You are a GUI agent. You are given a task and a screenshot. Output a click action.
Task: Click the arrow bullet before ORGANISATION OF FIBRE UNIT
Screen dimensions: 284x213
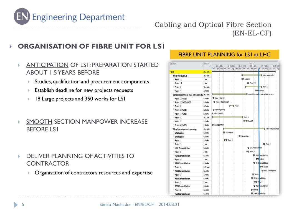[11, 47]
